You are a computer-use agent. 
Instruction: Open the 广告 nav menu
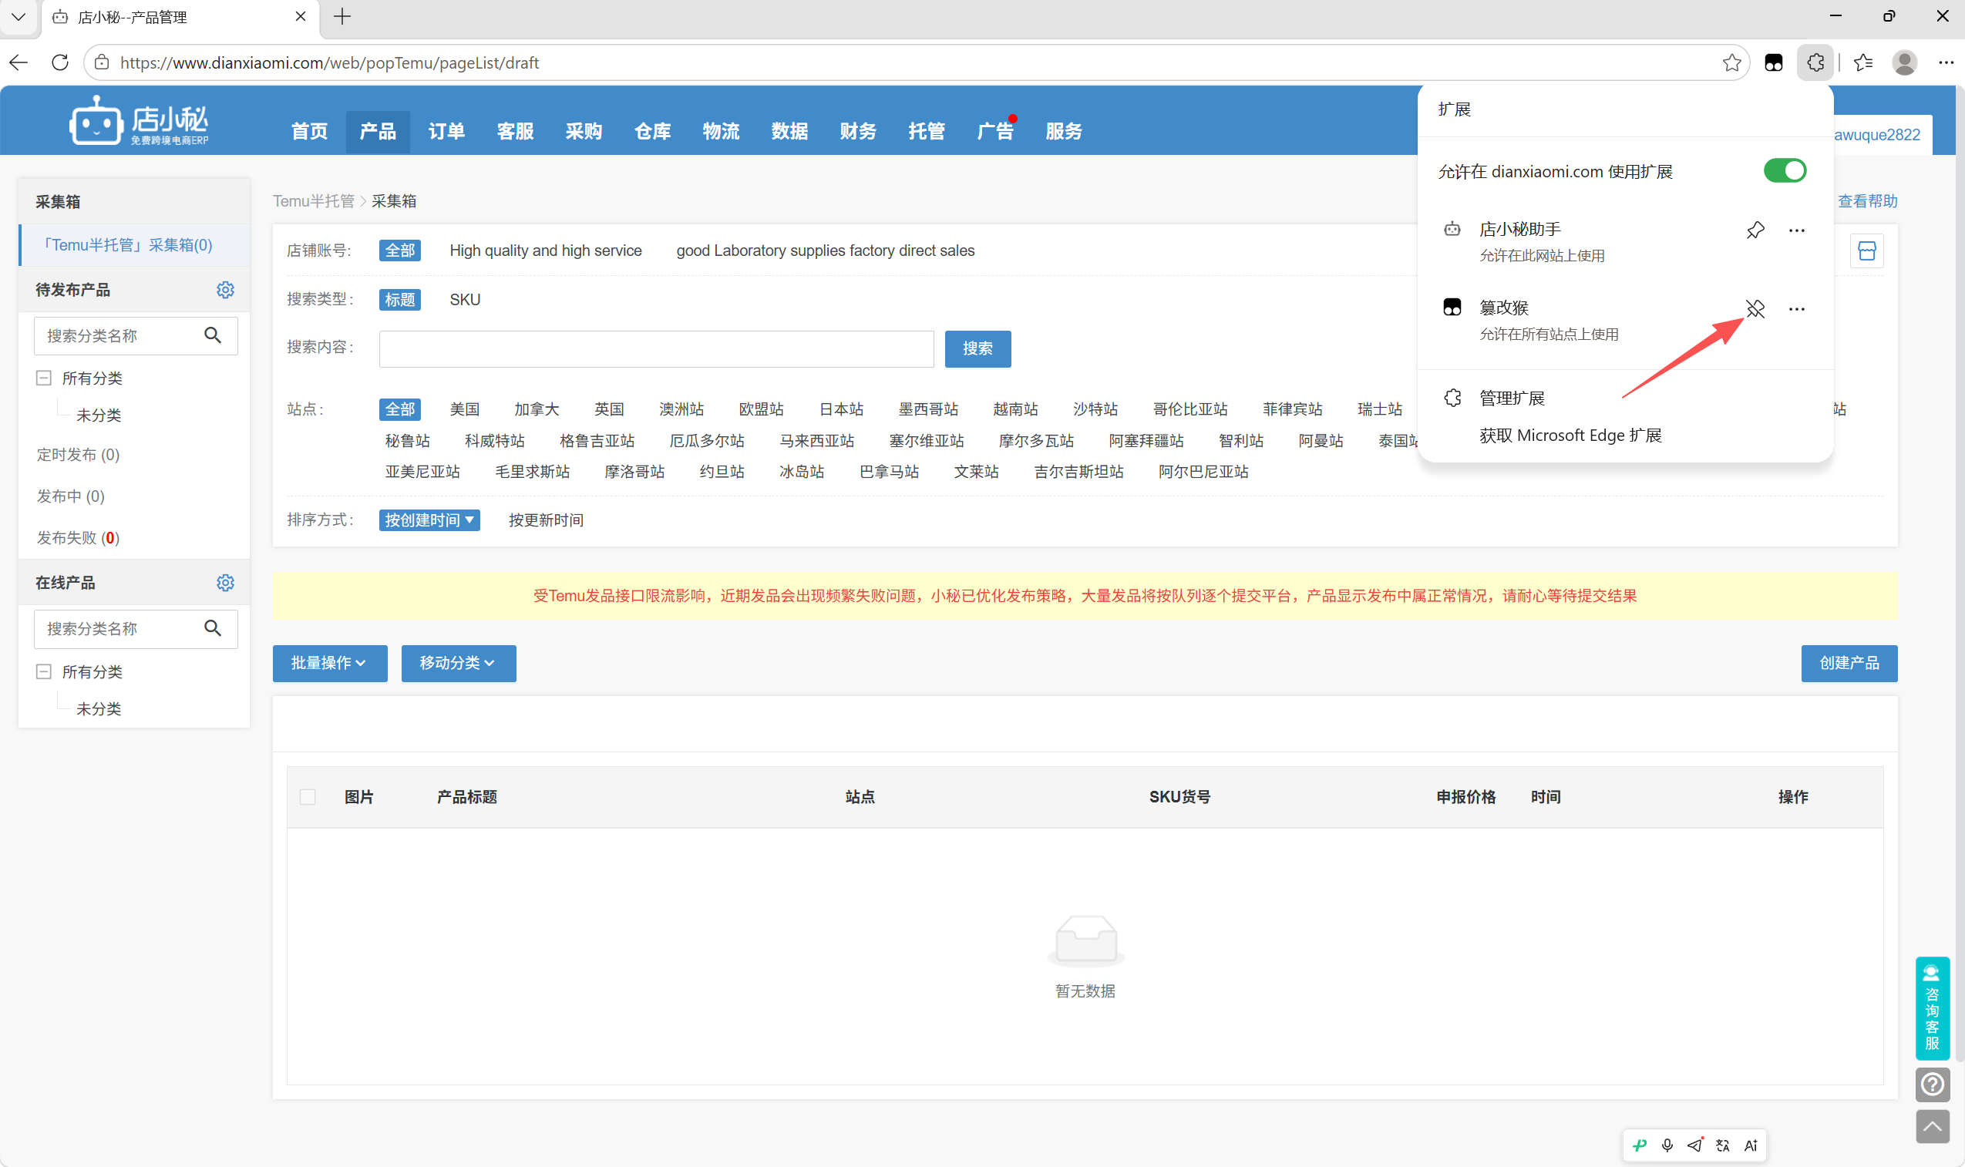pos(995,131)
